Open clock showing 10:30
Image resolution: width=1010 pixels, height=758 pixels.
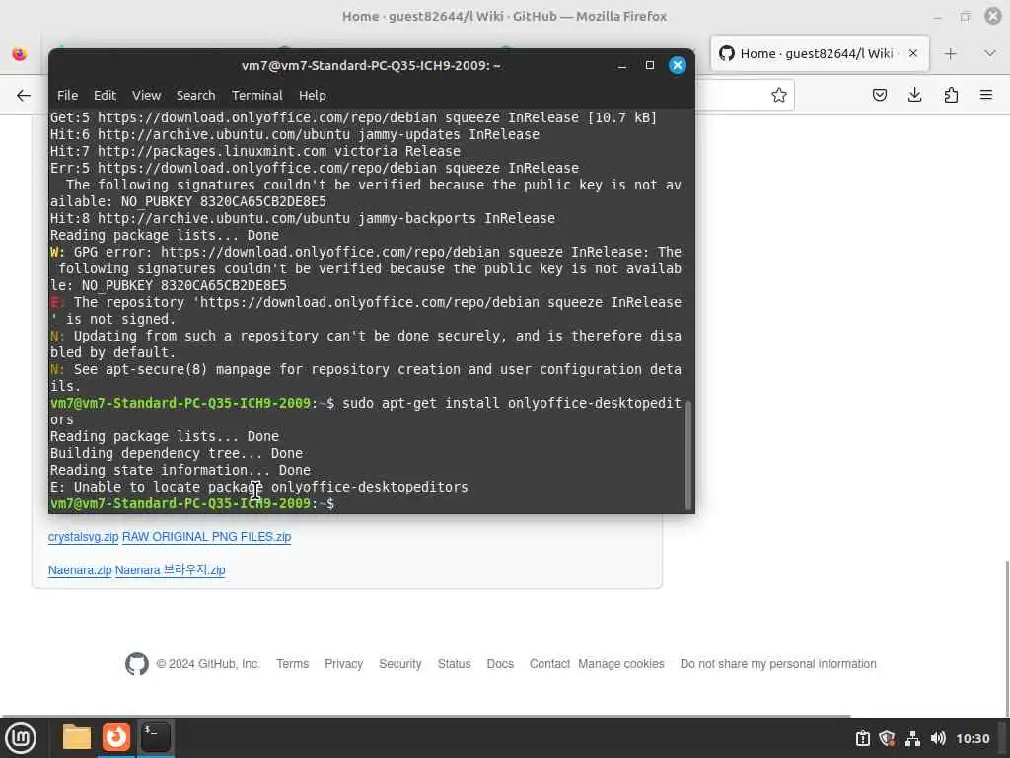pyautogui.click(x=973, y=738)
